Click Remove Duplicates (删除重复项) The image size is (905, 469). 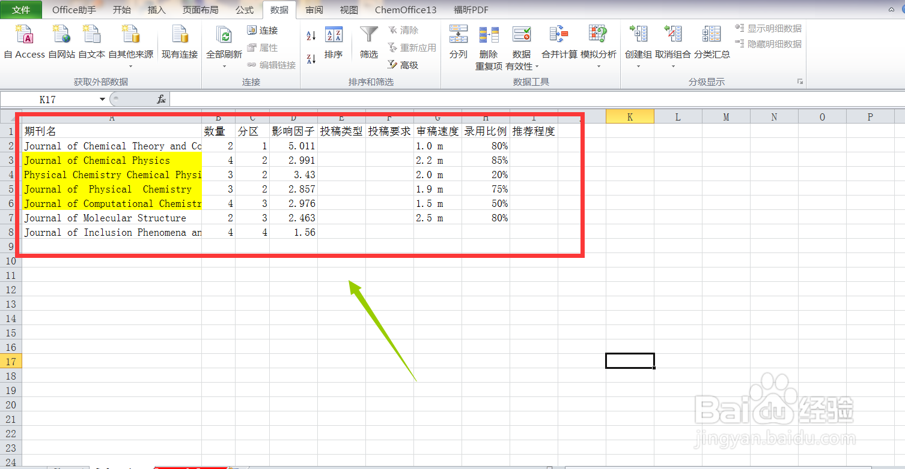point(489,48)
